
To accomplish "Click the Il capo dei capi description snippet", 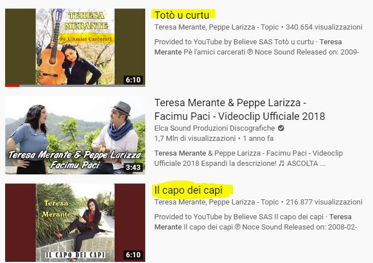I will pyautogui.click(x=256, y=222).
